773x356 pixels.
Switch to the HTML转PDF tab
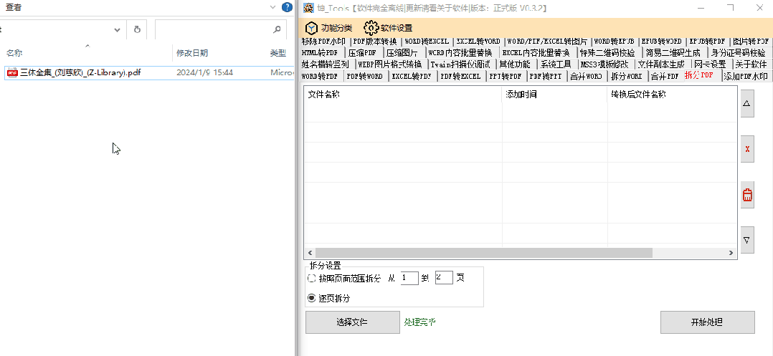click(x=321, y=53)
